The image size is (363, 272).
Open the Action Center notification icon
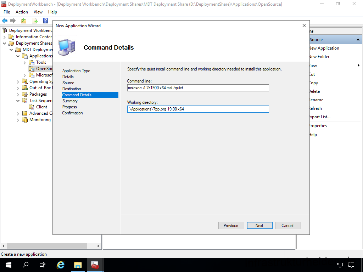351,265
